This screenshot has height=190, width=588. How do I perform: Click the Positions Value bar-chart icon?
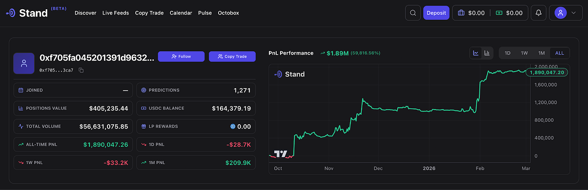click(x=21, y=108)
